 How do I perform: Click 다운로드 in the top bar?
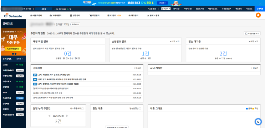pos(249,9)
